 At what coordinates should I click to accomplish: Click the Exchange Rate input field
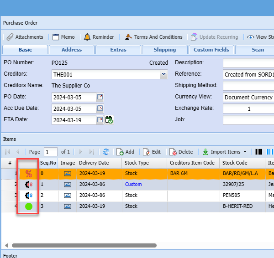[x=248, y=108]
